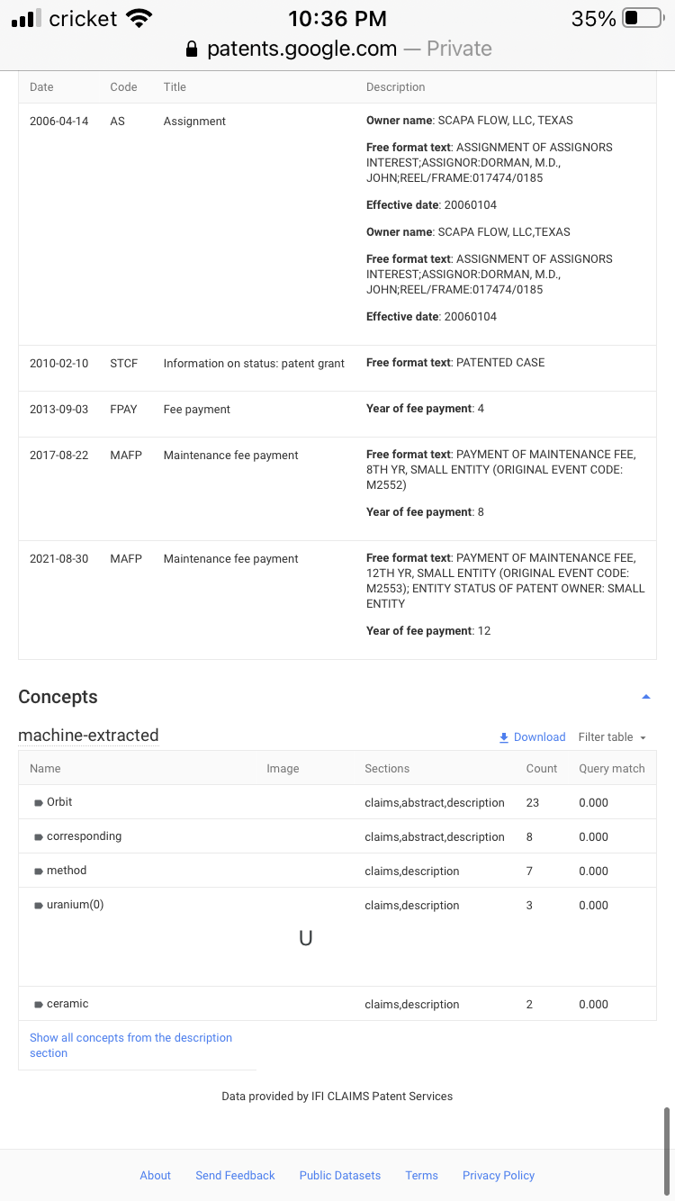Image resolution: width=675 pixels, height=1201 pixels.
Task: Tap the uranium 'U' element image
Action: 306,938
